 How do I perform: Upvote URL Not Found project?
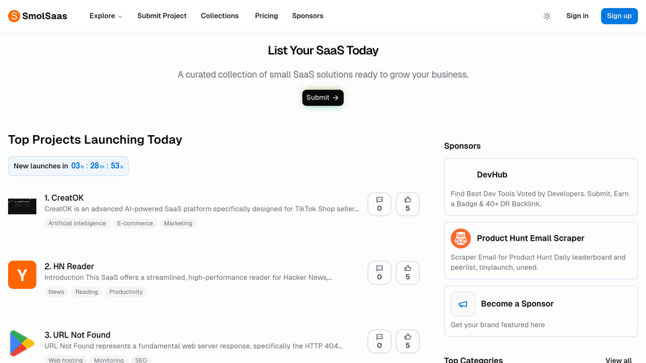point(408,341)
